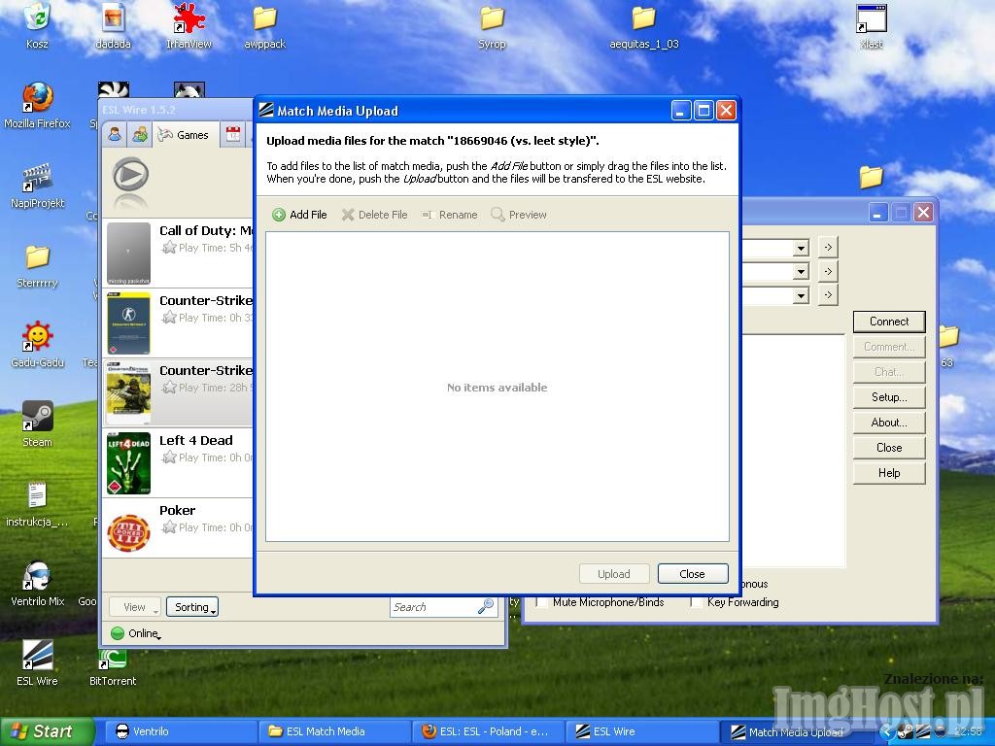Image resolution: width=995 pixels, height=746 pixels.
Task: Switch to ESL Wire taskbar item
Action: (642, 731)
